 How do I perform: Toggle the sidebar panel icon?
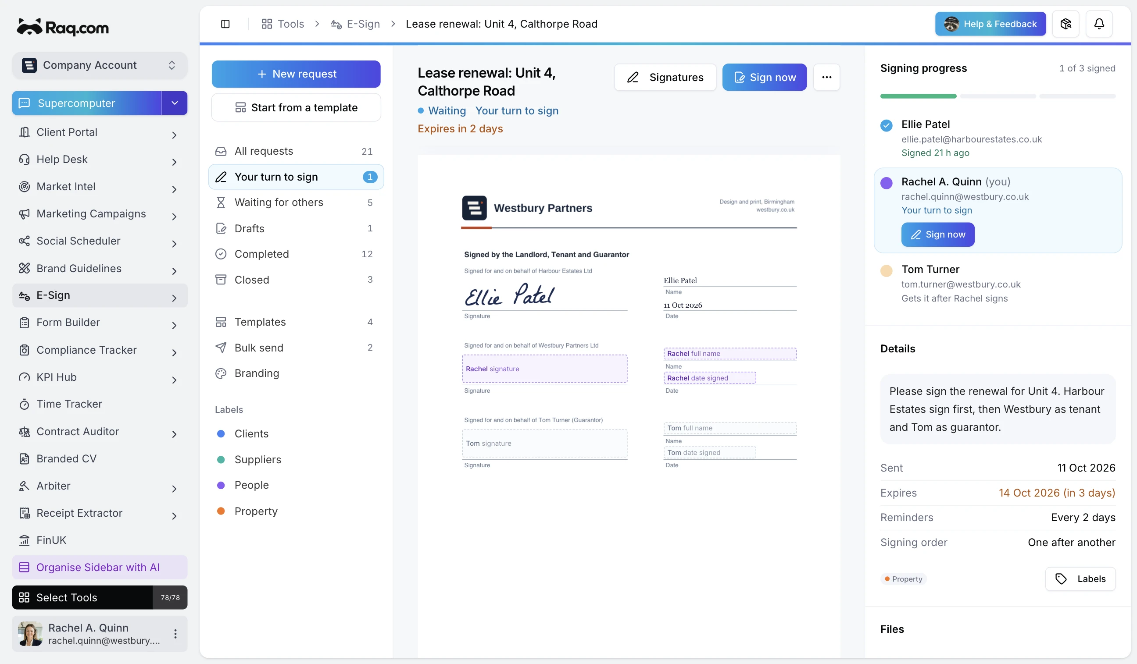coord(225,24)
